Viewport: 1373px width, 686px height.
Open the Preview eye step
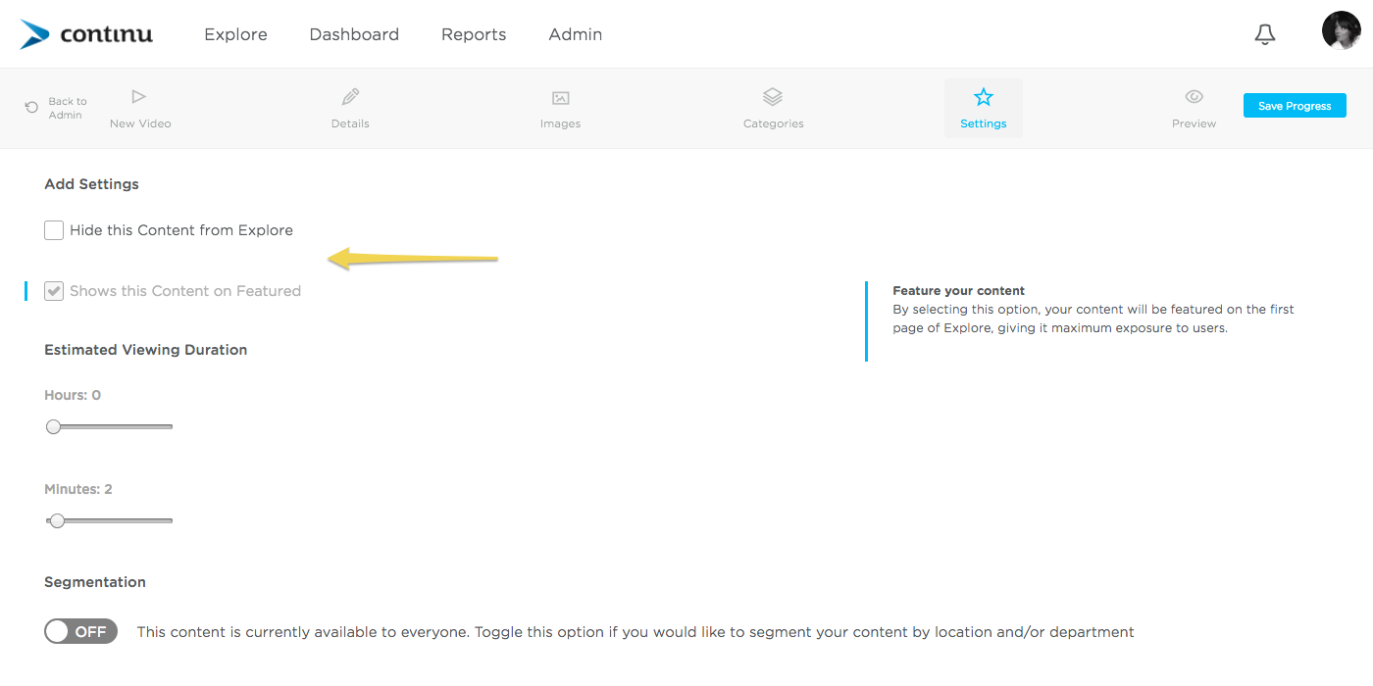click(x=1194, y=109)
